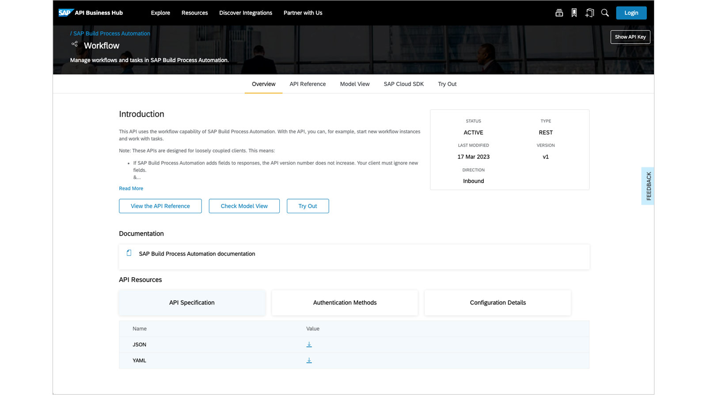Image resolution: width=707 pixels, height=395 pixels.
Task: Select the Authentication Methods section
Action: pyautogui.click(x=345, y=302)
